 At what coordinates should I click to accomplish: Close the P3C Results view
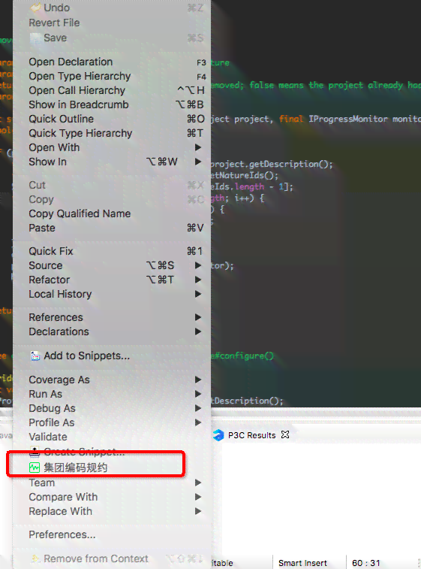[285, 434]
